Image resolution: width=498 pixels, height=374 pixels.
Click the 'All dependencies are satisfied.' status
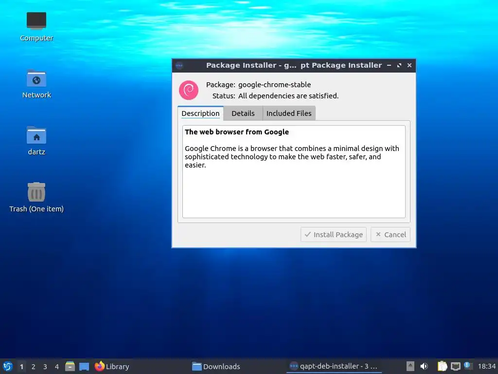click(x=288, y=96)
